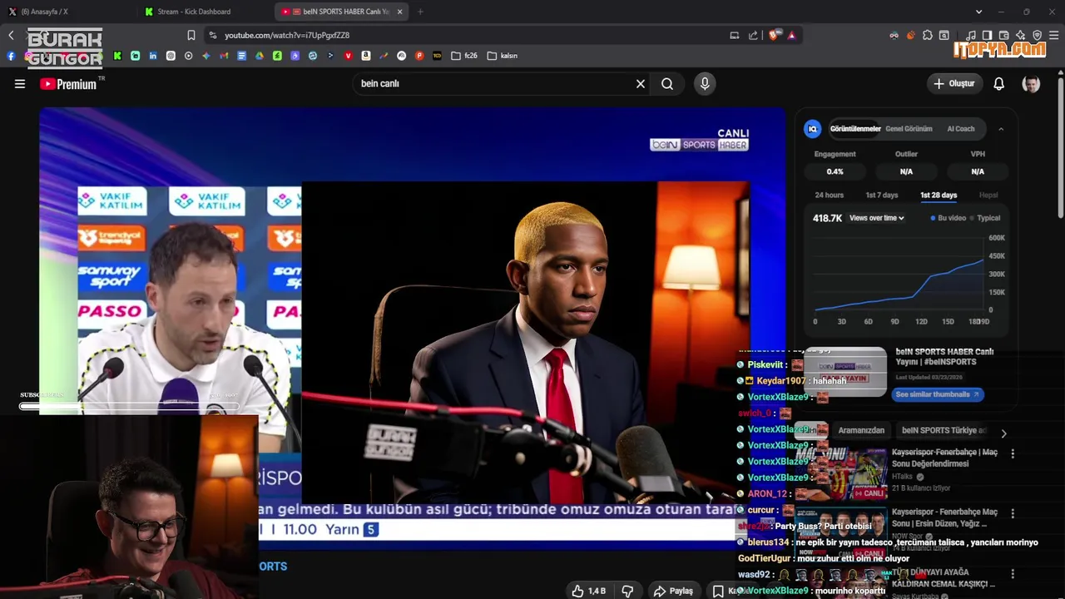Click the Engagement 0.4% value
The height and width of the screenshot is (599, 1065).
coord(835,171)
